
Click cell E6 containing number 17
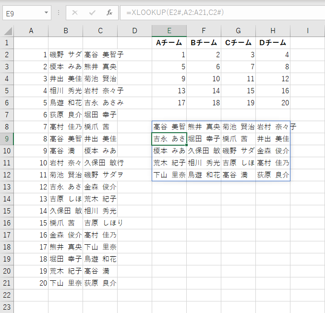(x=169, y=103)
